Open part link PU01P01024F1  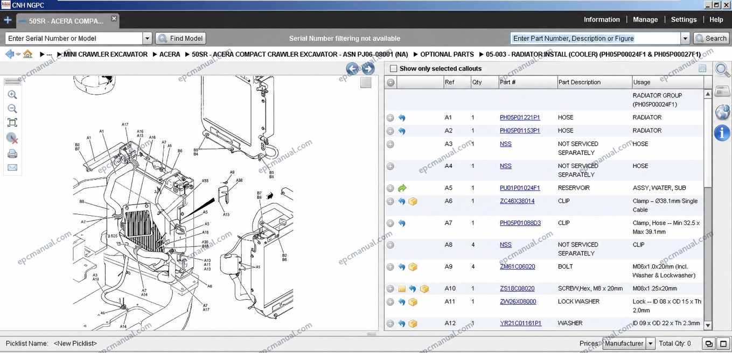pyautogui.click(x=520, y=188)
